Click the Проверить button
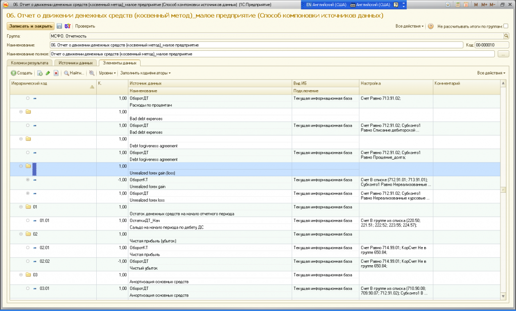The image size is (516, 311). click(85, 26)
